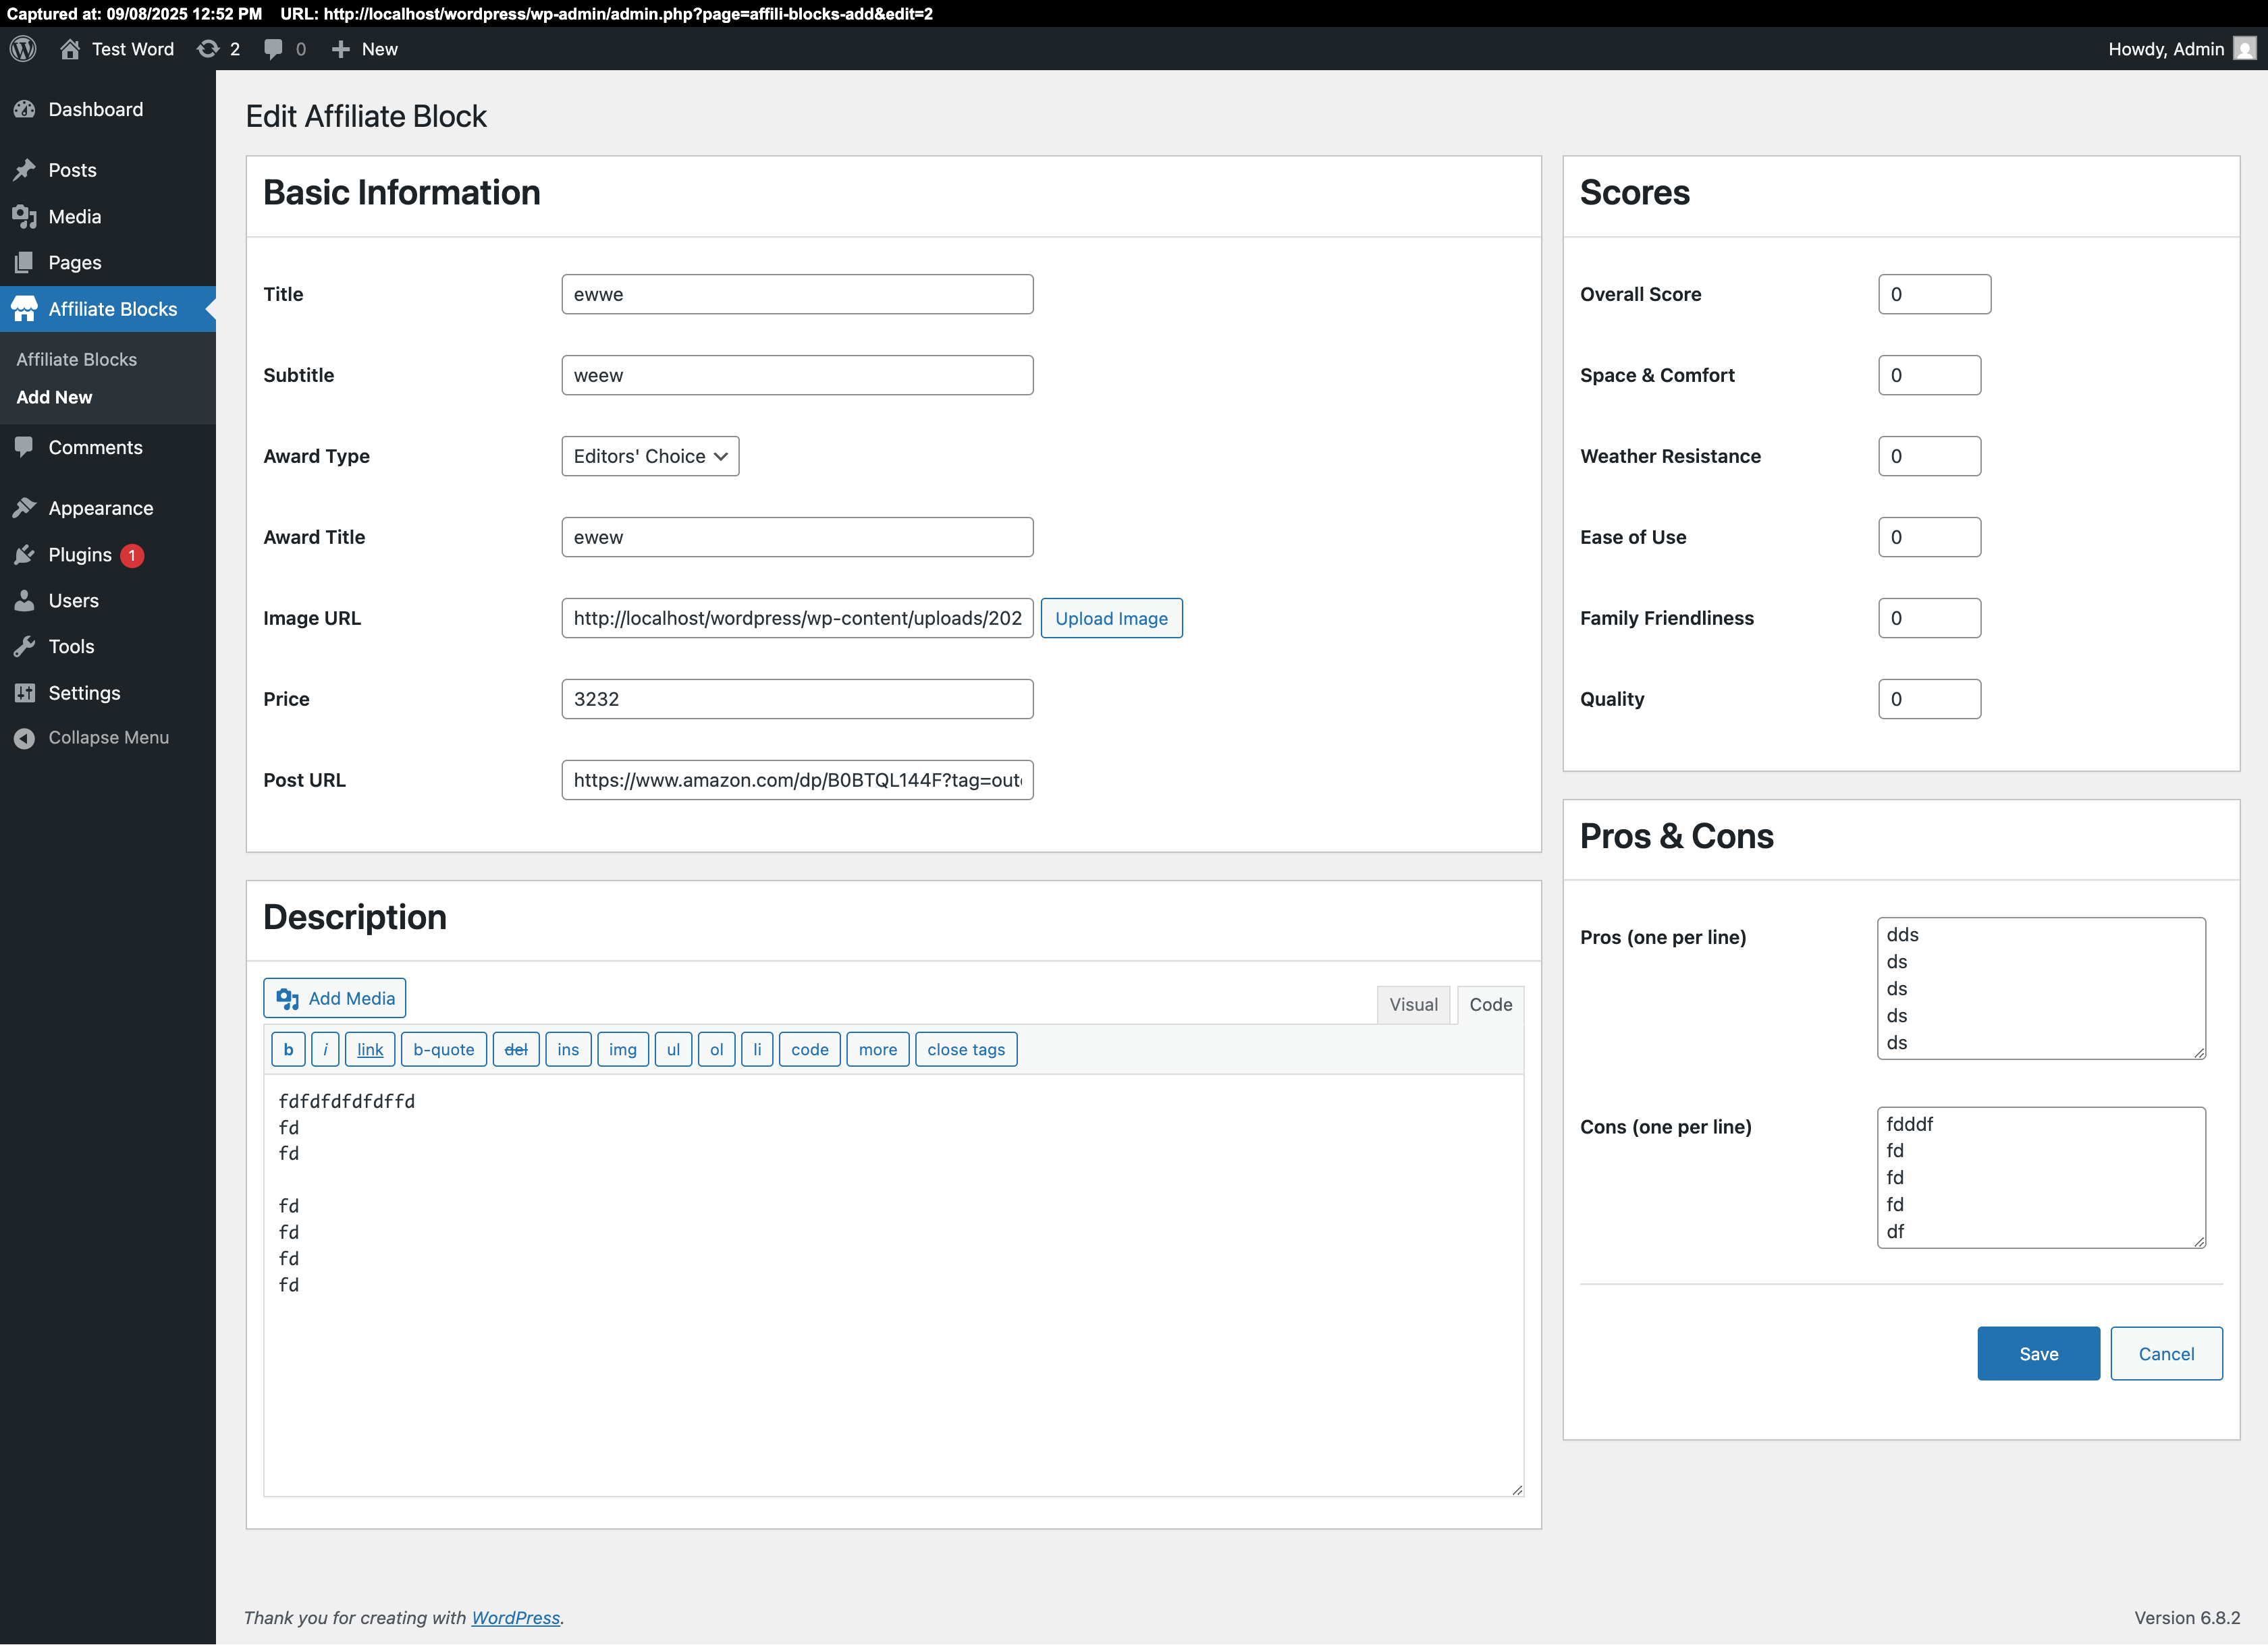The image size is (2268, 1645).
Task: Click the blue Save button
Action: pos(2038,1354)
